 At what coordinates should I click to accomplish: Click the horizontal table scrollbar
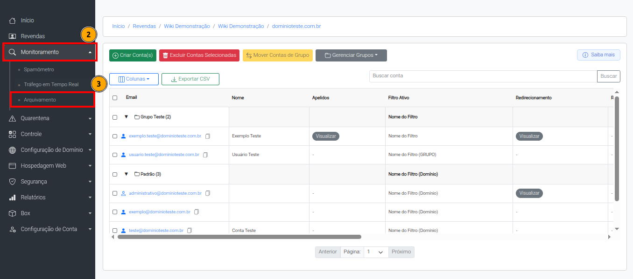[x=239, y=237]
